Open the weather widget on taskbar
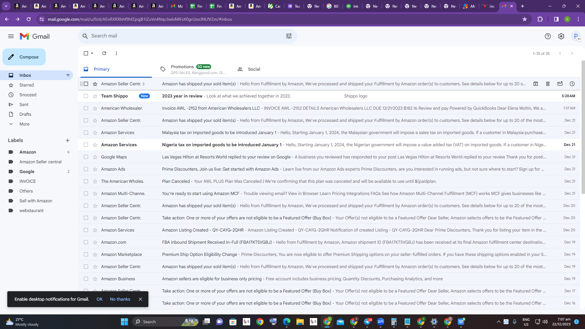The height and width of the screenshot is (329, 585). tap(22, 322)
